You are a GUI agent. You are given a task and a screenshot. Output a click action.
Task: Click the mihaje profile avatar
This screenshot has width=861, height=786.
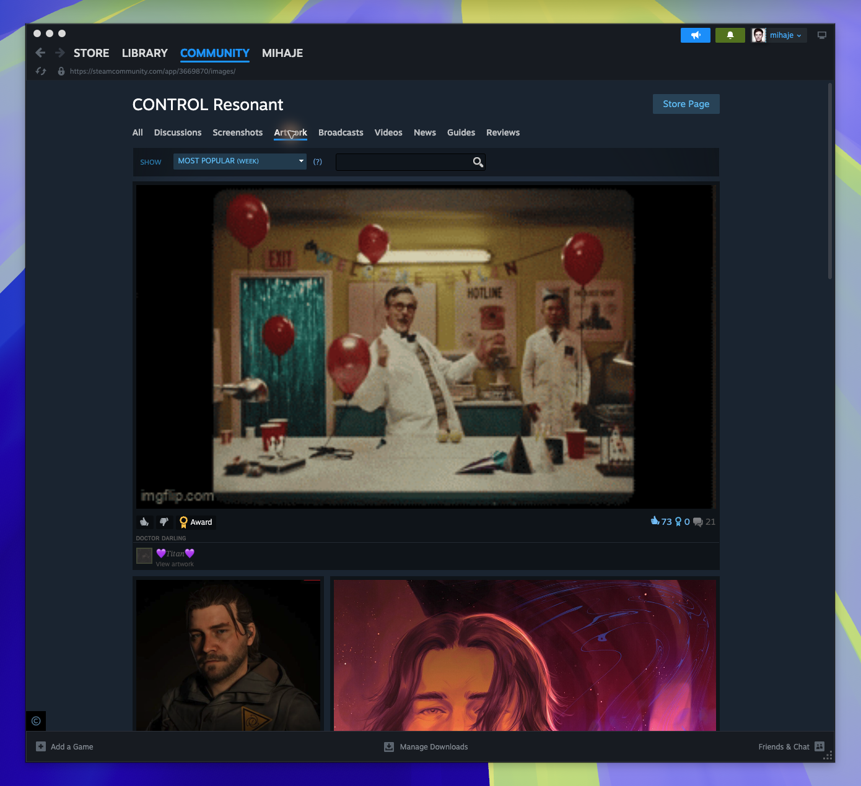pos(759,35)
